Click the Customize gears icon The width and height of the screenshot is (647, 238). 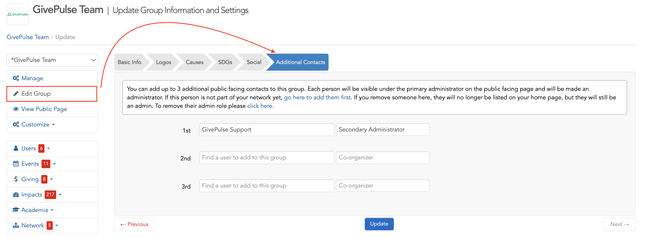(x=16, y=124)
